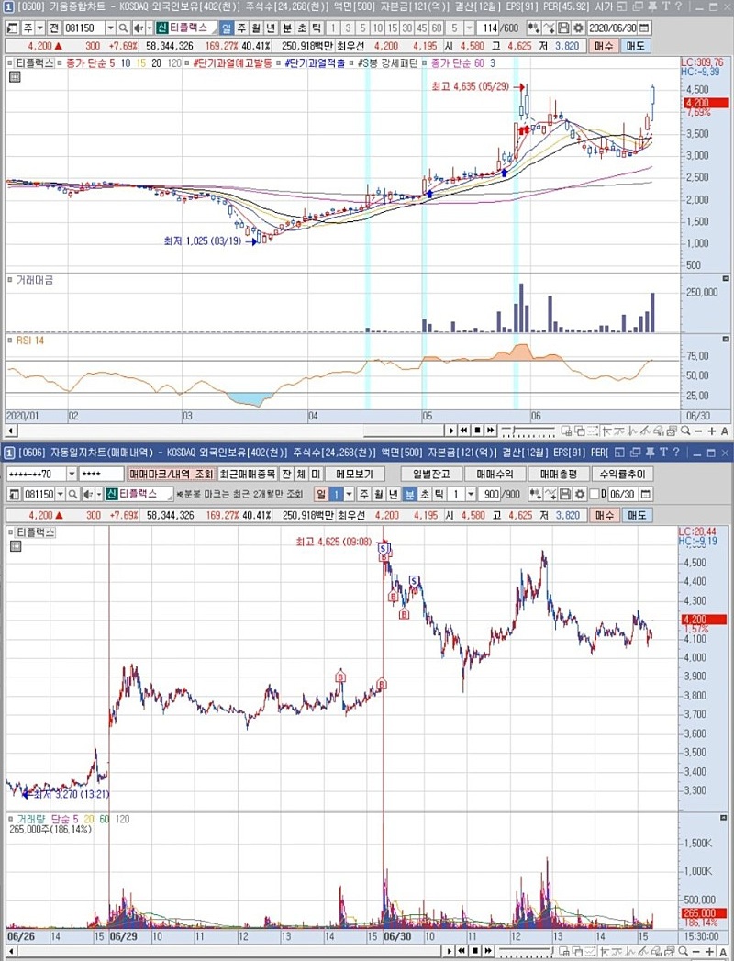Click the 15-minute interval button in top toolbar
The width and height of the screenshot is (734, 962).
pos(393,28)
